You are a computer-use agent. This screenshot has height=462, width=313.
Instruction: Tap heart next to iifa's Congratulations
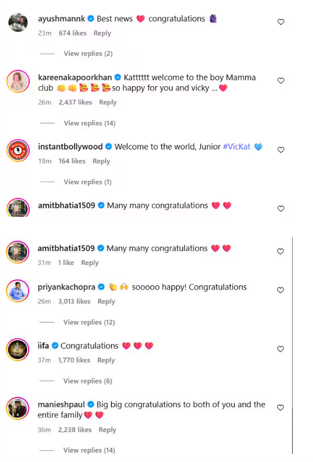(281, 349)
